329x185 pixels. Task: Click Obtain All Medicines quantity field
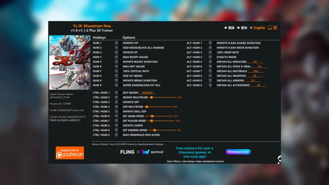point(255,62)
